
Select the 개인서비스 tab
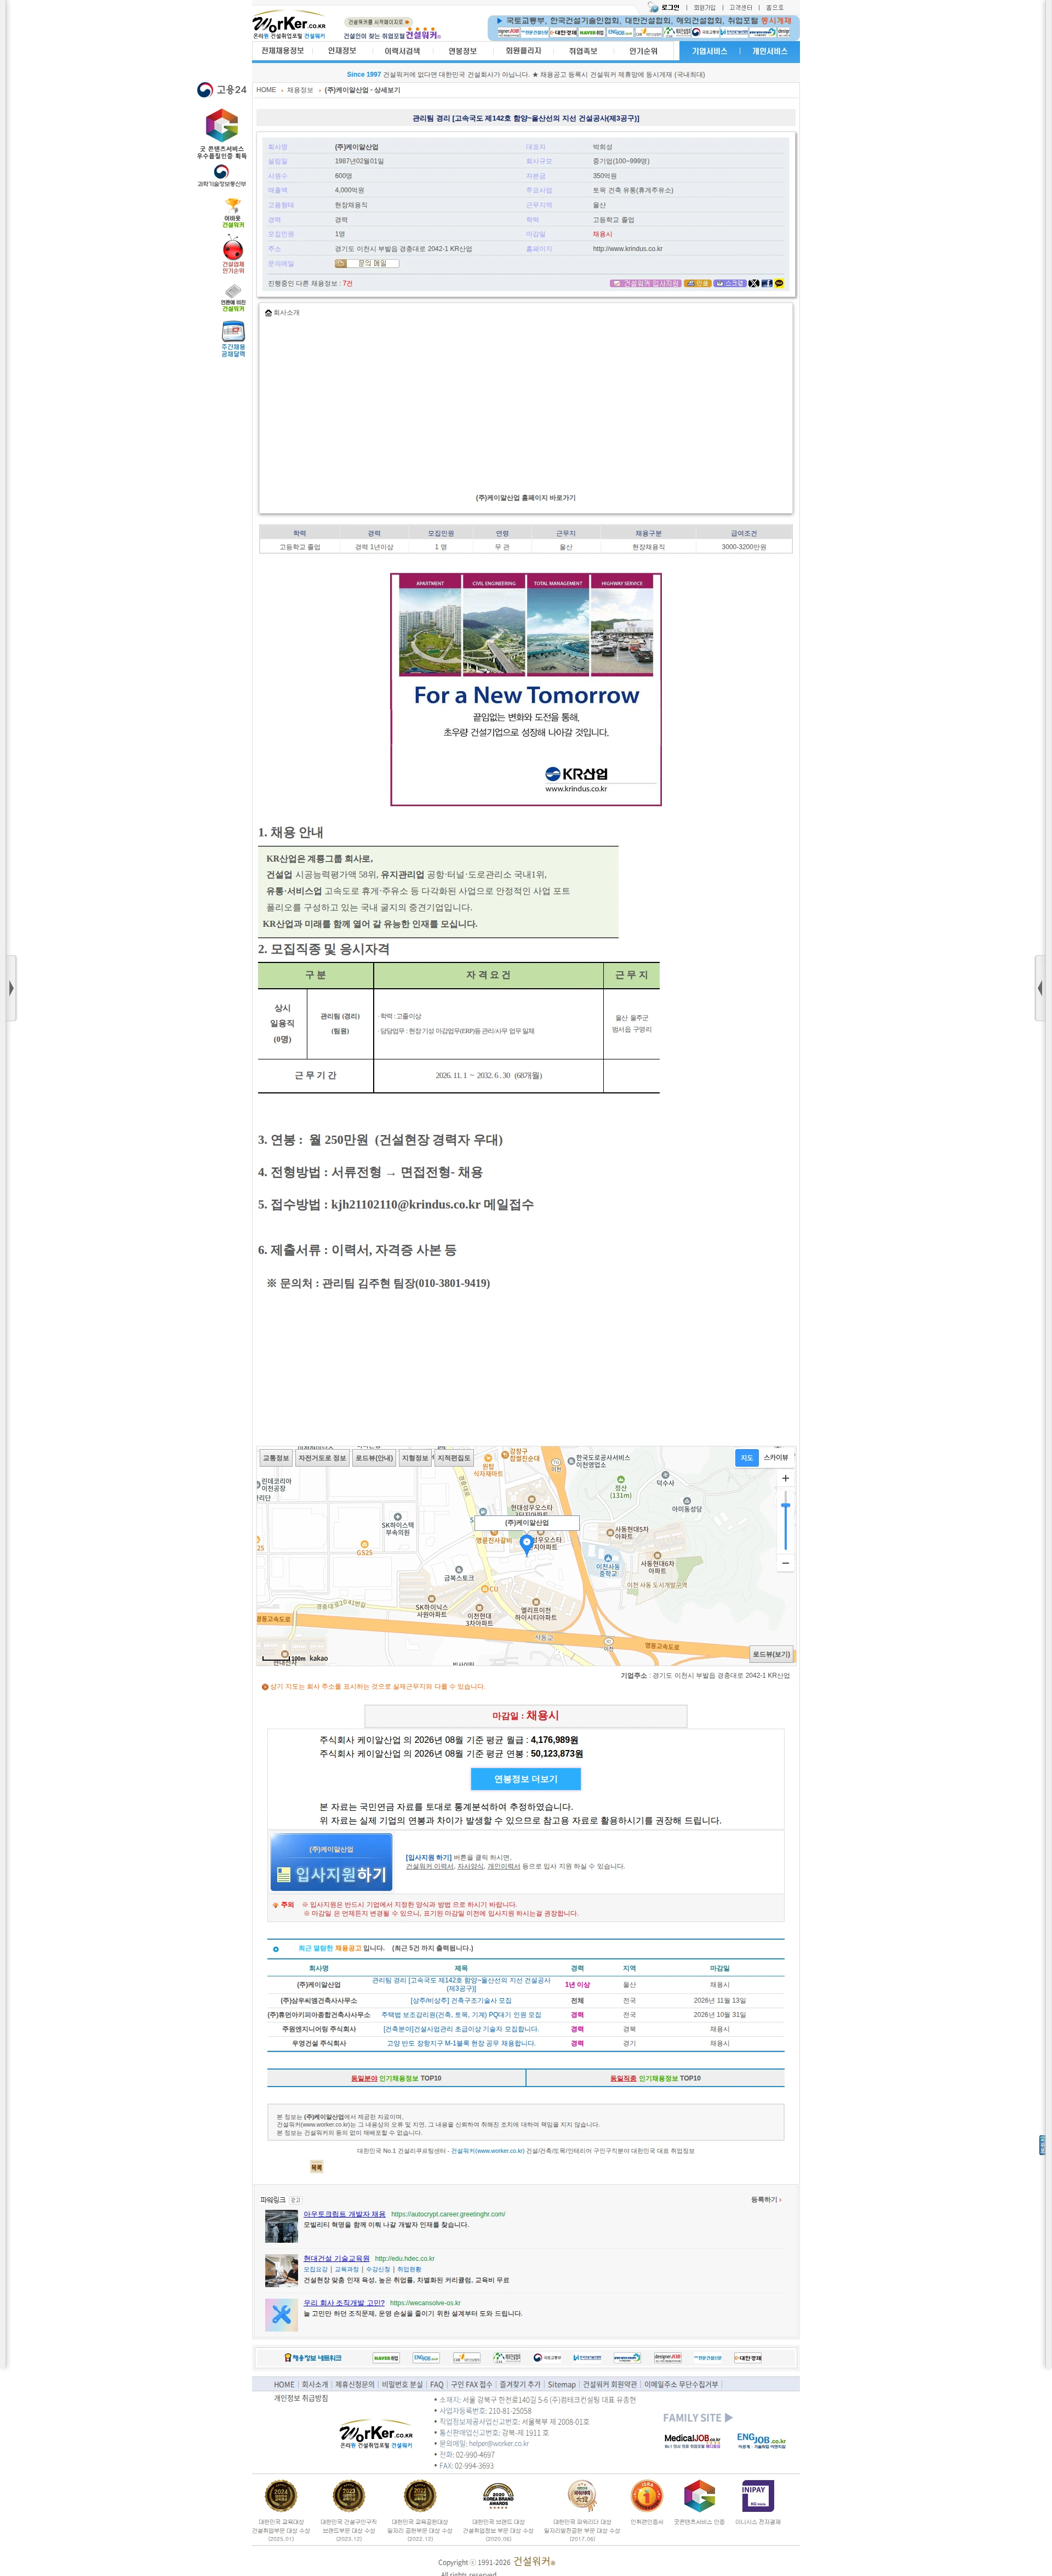[x=770, y=51]
